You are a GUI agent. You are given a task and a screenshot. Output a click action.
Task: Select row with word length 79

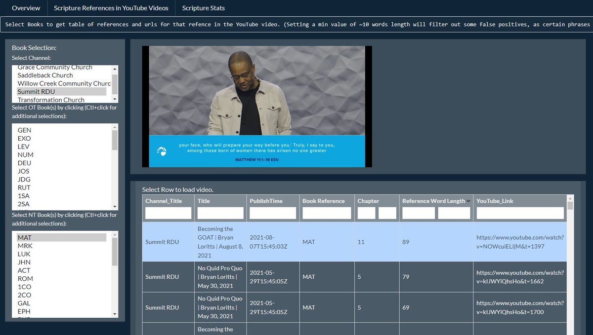pos(354,277)
